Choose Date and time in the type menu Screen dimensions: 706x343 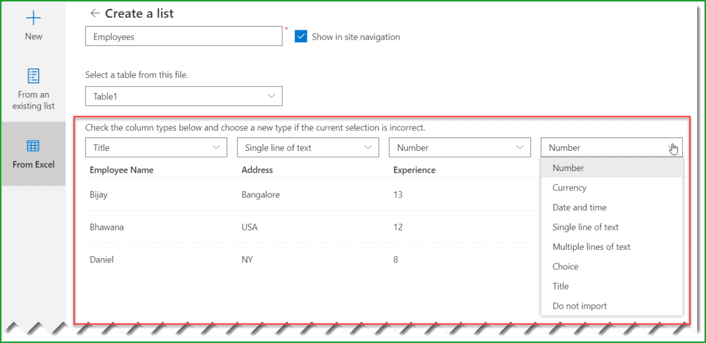[x=580, y=207]
